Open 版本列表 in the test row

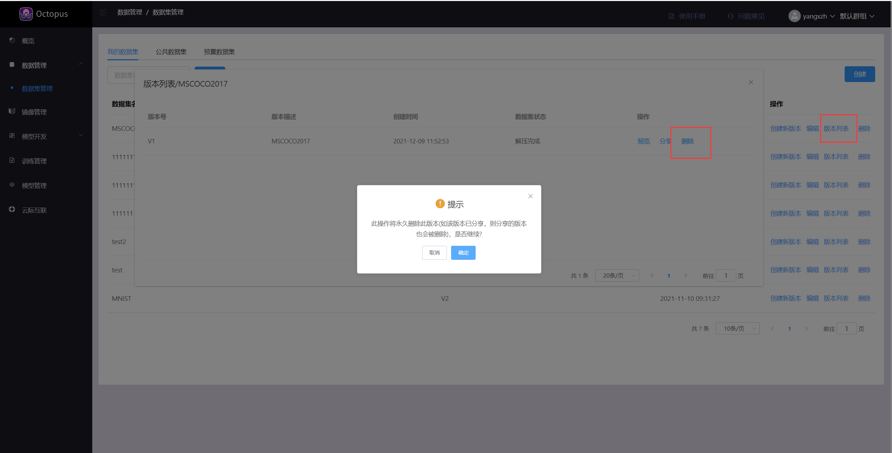[836, 270]
